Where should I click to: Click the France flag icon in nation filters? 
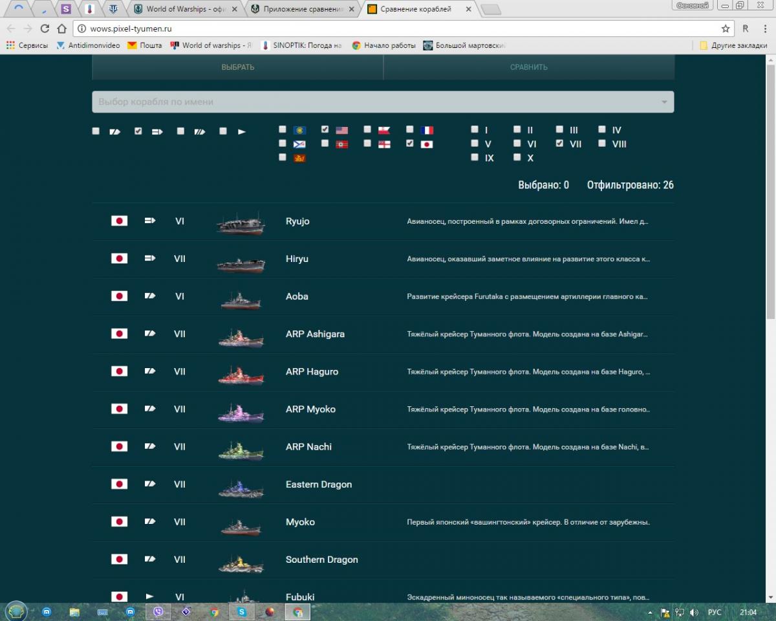(x=427, y=130)
